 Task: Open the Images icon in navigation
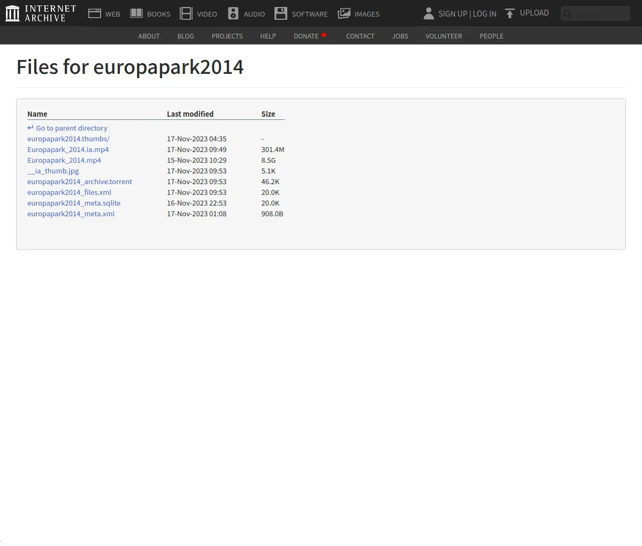point(344,13)
